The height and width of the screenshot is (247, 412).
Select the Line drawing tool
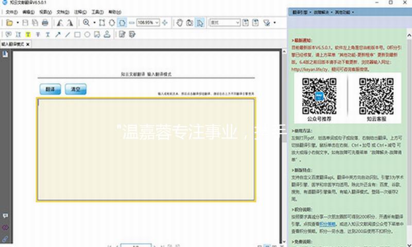pos(67,34)
